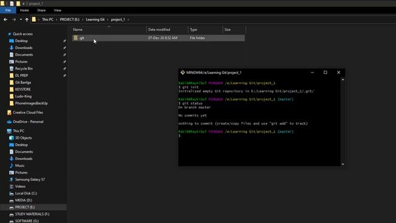Open the File ribbon tab

tap(8, 11)
